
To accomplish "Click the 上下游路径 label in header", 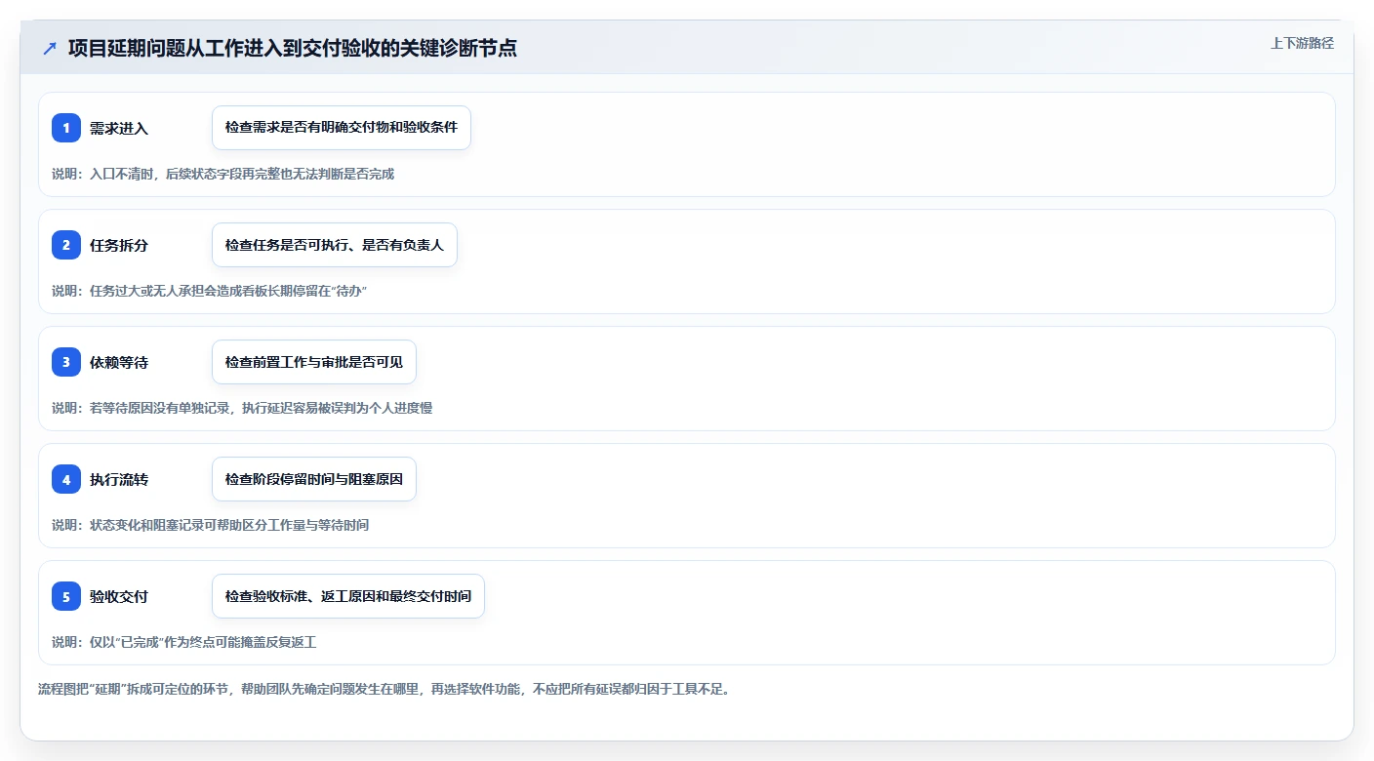I will click(x=1302, y=43).
